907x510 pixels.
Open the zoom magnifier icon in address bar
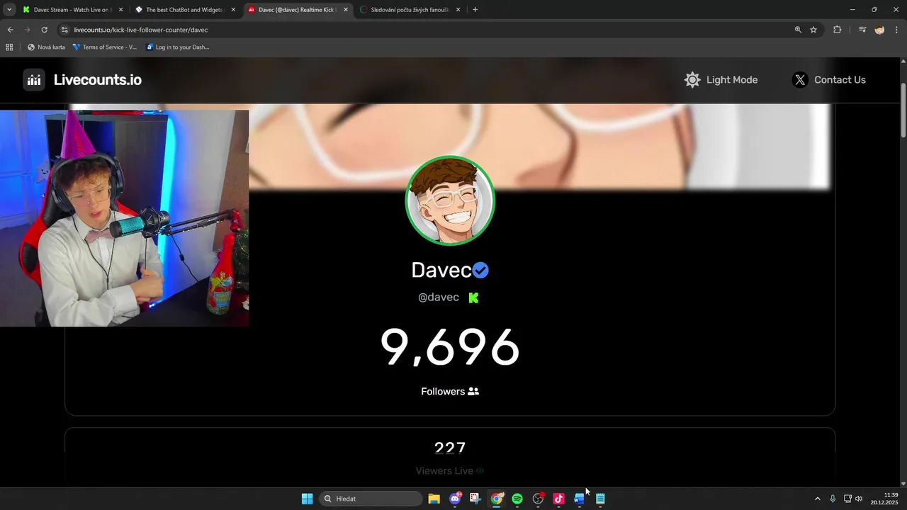pos(798,30)
